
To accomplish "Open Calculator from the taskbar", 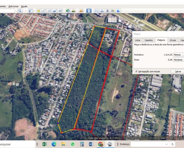I will (82, 144).
